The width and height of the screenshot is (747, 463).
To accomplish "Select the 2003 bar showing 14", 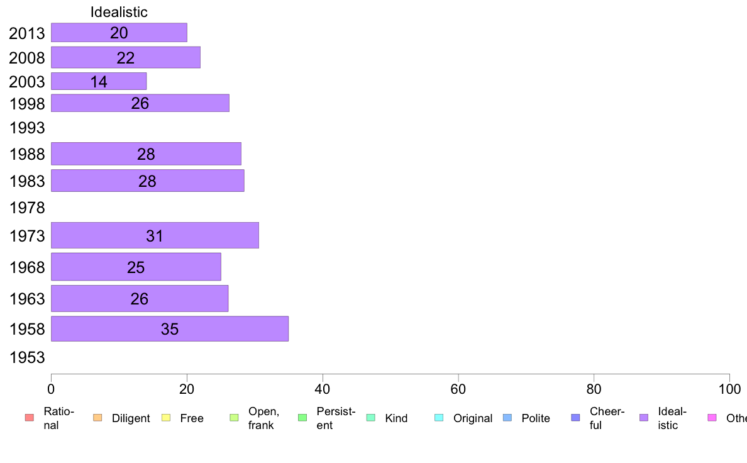I will pos(99,81).
